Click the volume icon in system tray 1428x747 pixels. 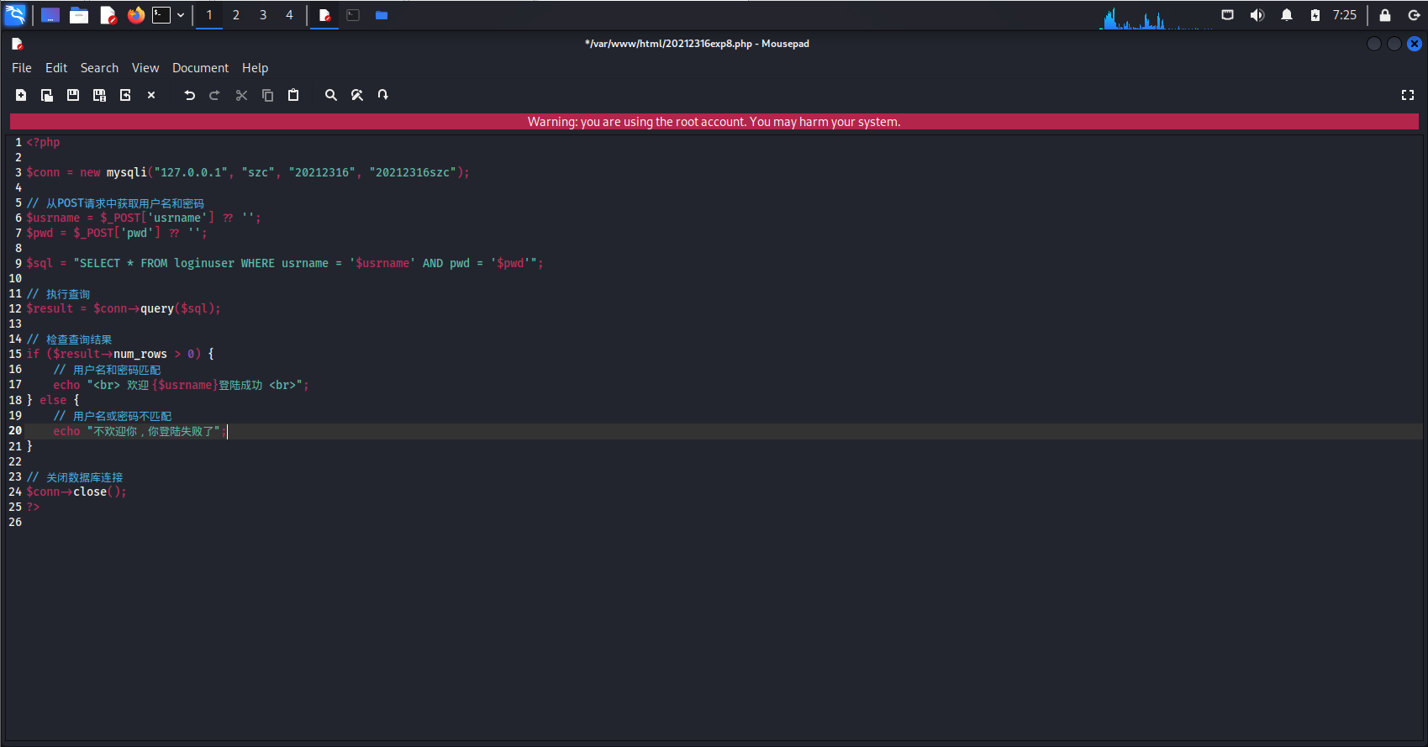(x=1257, y=15)
